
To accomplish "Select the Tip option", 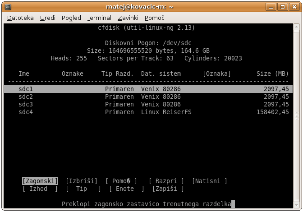I will click(x=83, y=189).
